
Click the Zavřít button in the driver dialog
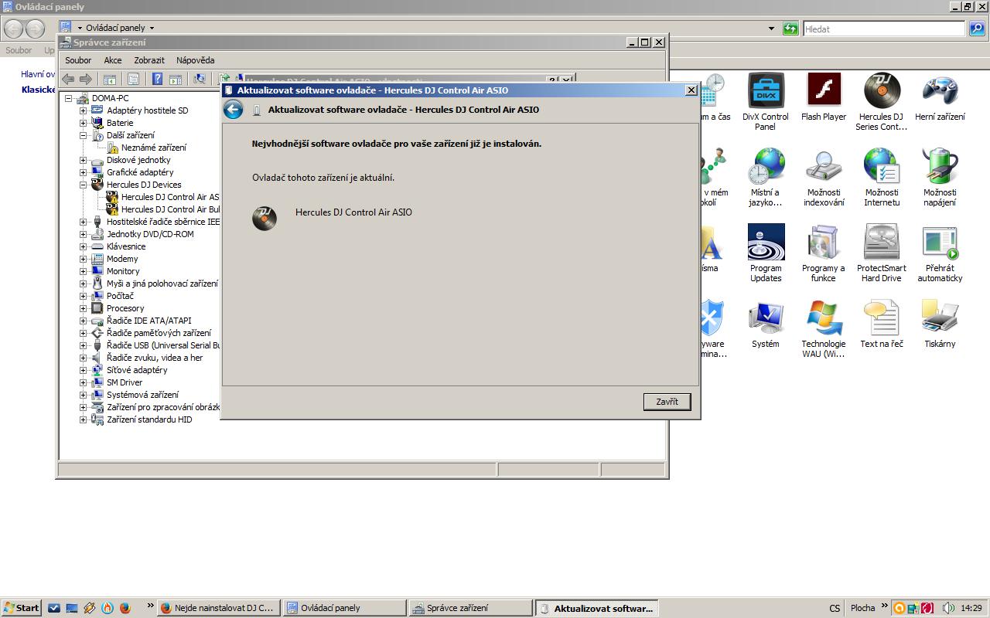coord(667,402)
